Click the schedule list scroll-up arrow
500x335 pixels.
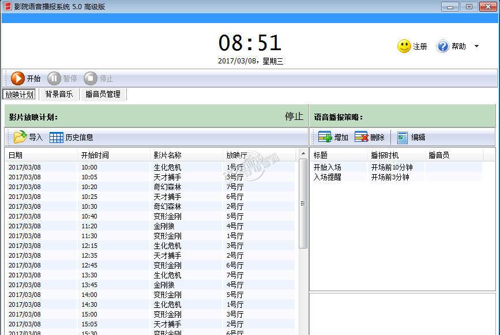coord(303,153)
